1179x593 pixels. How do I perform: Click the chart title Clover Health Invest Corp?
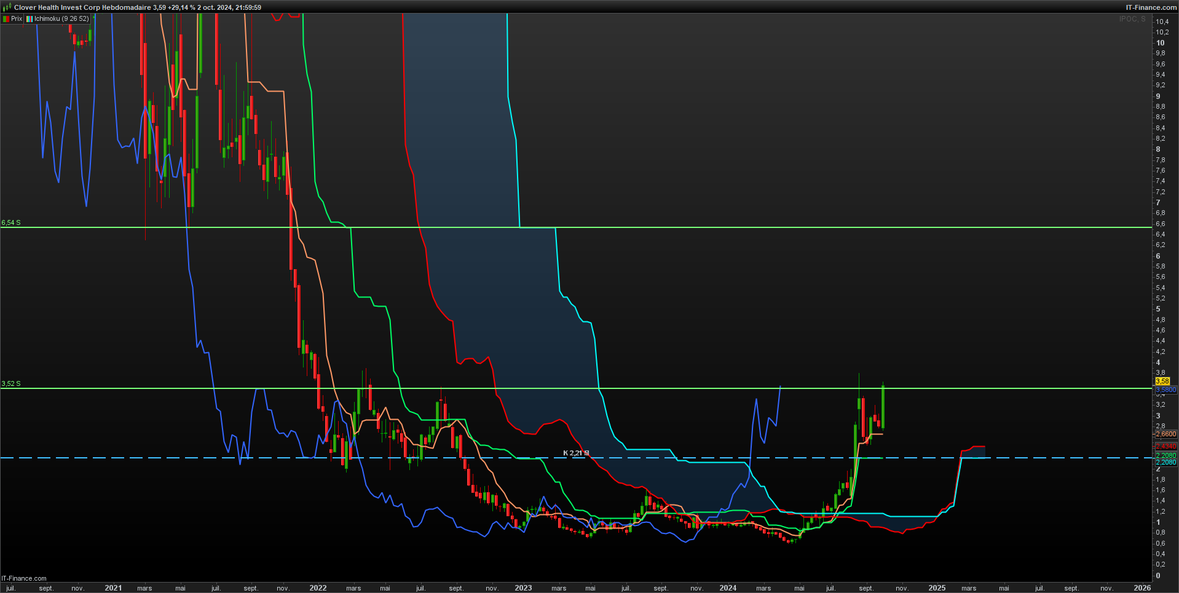pyautogui.click(x=57, y=7)
